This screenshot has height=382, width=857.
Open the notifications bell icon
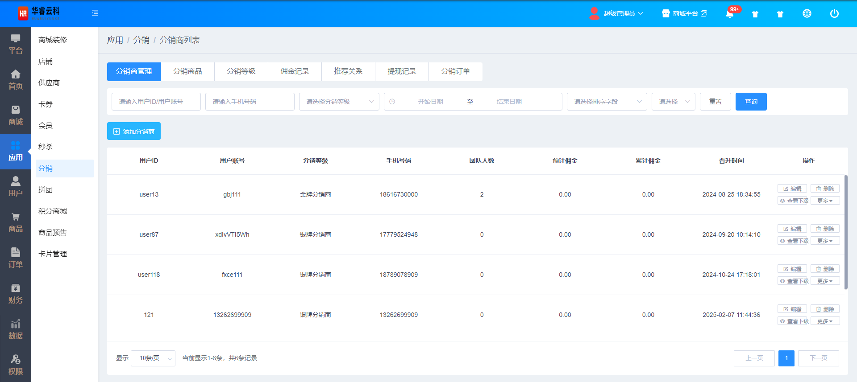click(x=730, y=14)
